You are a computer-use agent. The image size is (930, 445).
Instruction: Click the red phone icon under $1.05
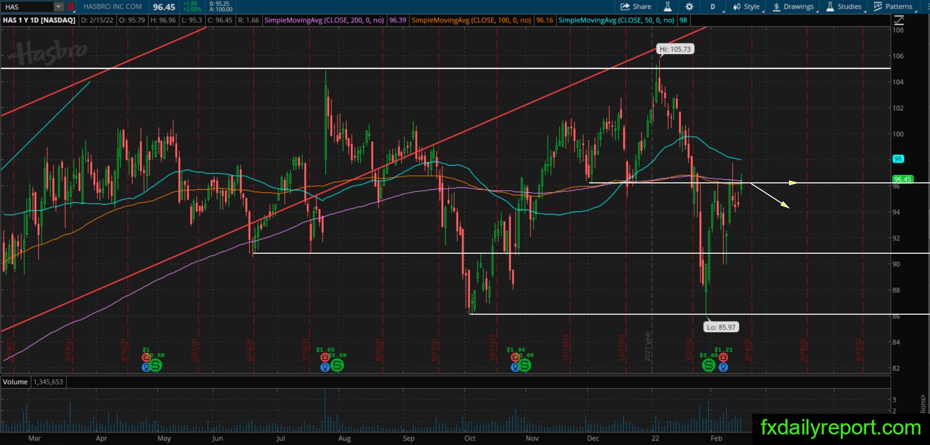point(325,357)
